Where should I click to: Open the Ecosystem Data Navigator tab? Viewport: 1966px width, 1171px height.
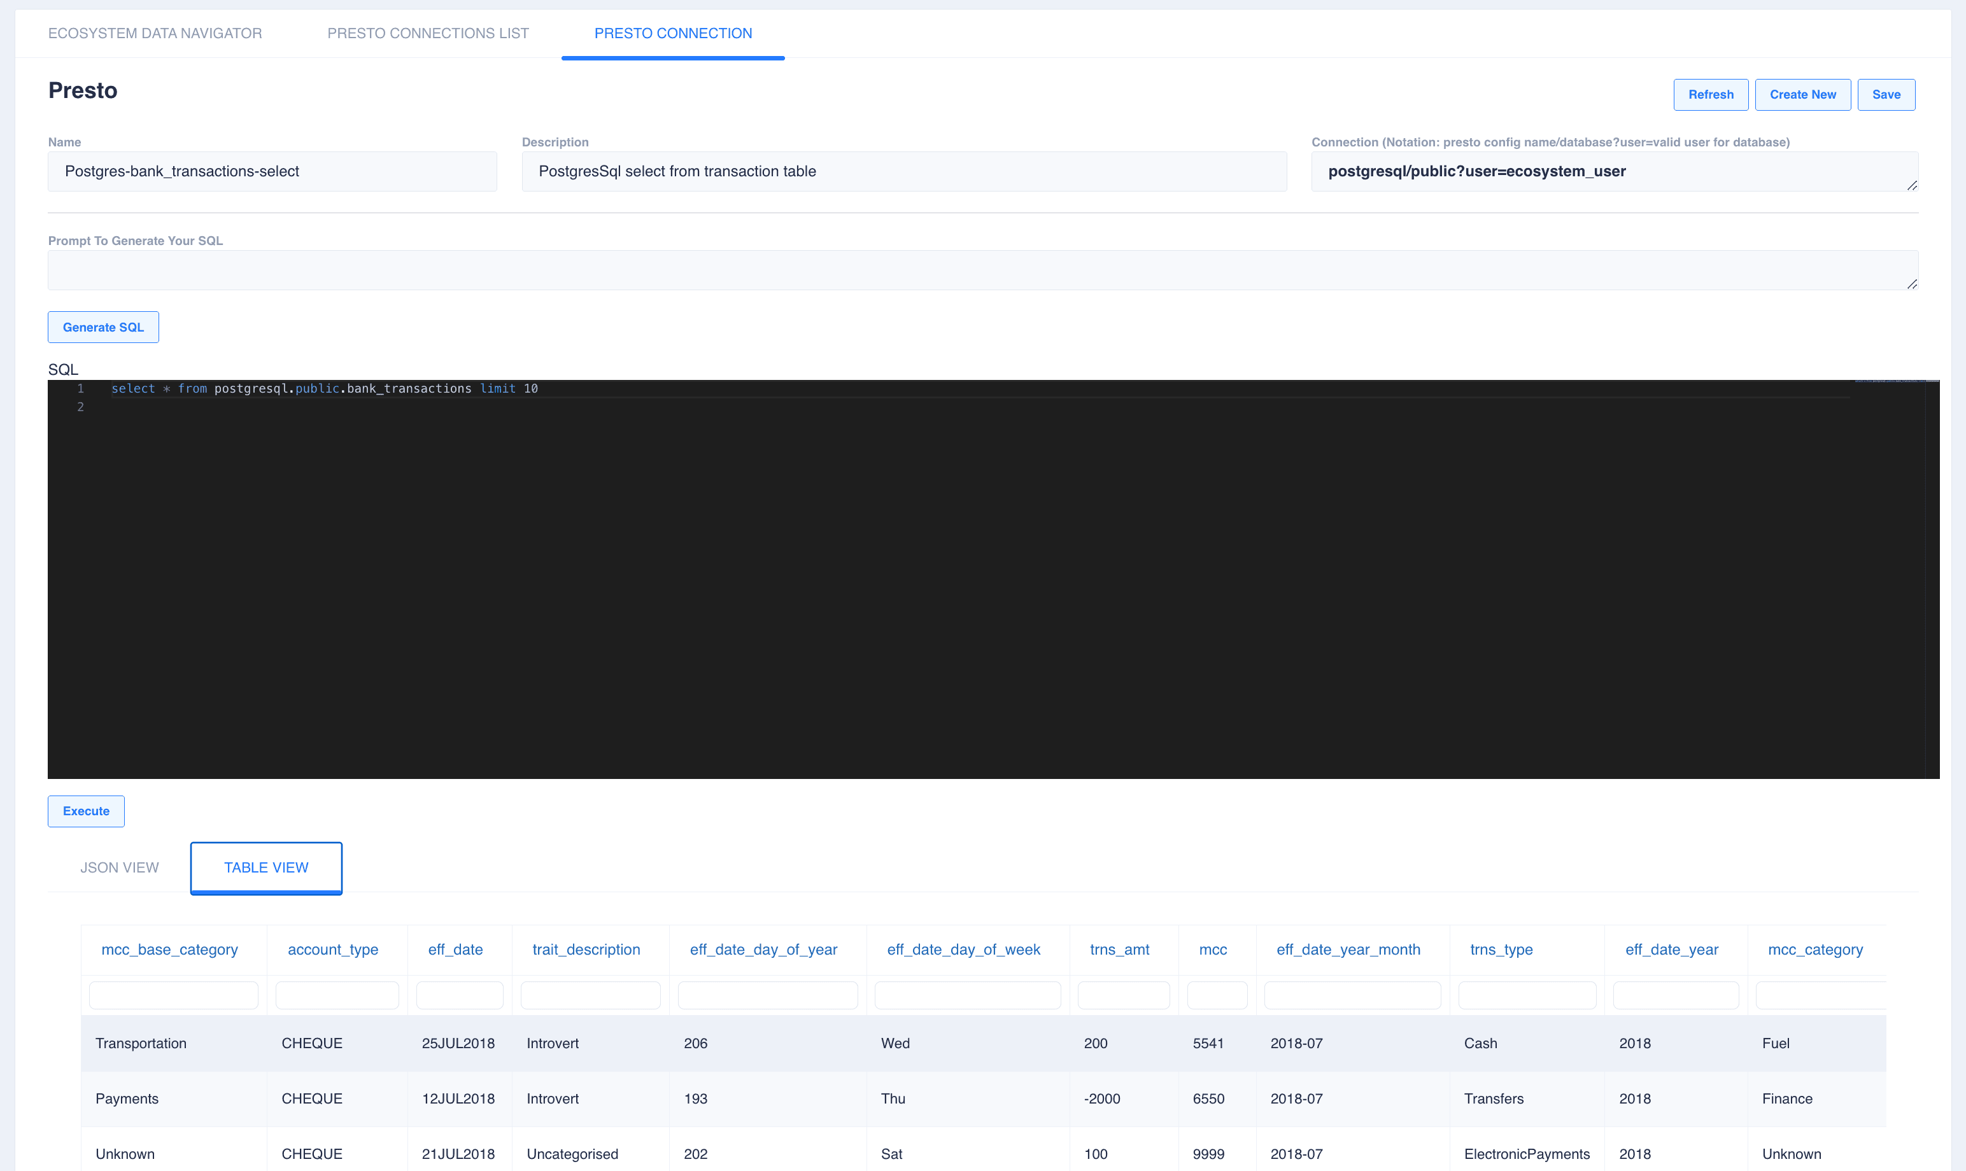click(155, 33)
